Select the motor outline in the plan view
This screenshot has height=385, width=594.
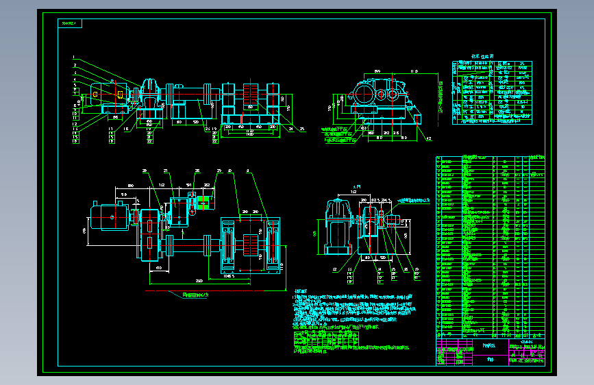click(110, 217)
